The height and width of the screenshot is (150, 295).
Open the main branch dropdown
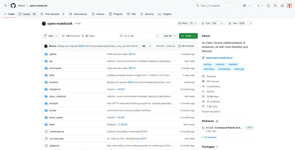pyautogui.click(x=51, y=36)
